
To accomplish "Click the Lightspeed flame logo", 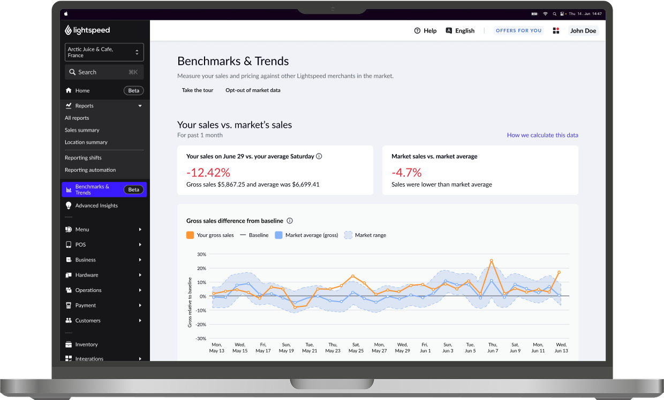I will (69, 30).
